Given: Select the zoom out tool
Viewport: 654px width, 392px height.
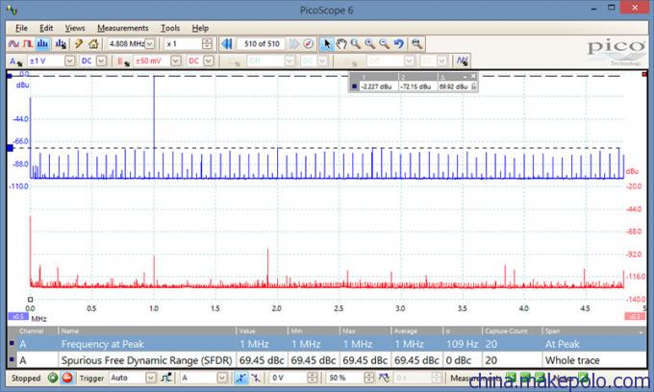Looking at the screenshot, I should [384, 44].
